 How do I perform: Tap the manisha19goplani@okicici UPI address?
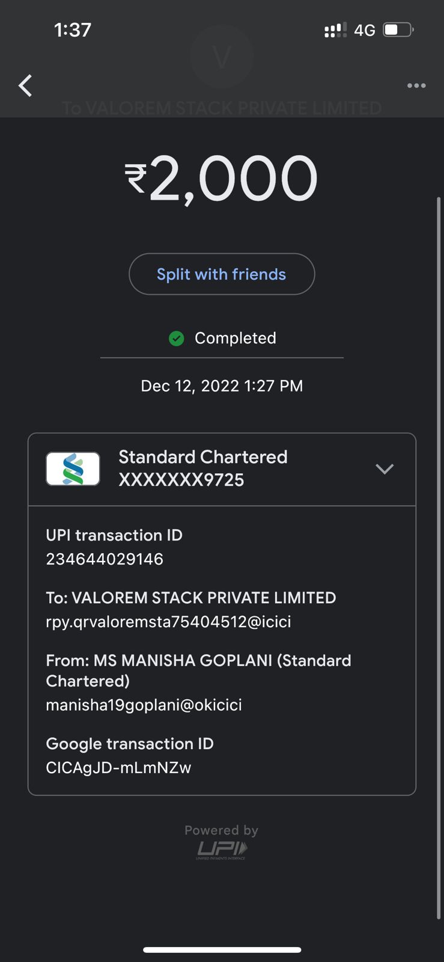(x=144, y=705)
